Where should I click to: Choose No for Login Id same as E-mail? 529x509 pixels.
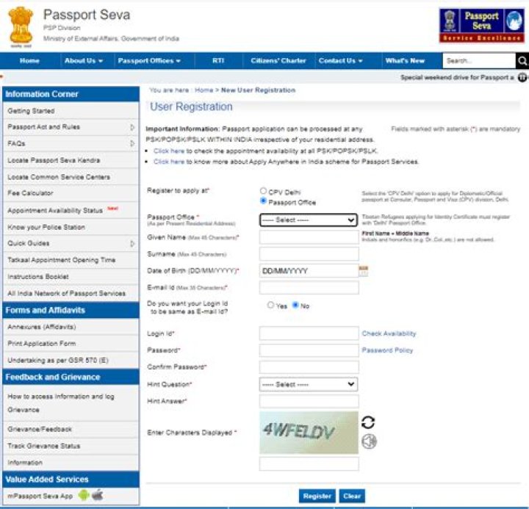tap(295, 306)
